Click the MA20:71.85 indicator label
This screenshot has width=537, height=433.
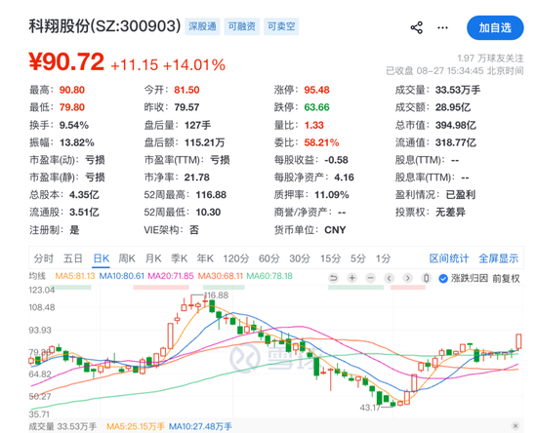click(x=171, y=276)
